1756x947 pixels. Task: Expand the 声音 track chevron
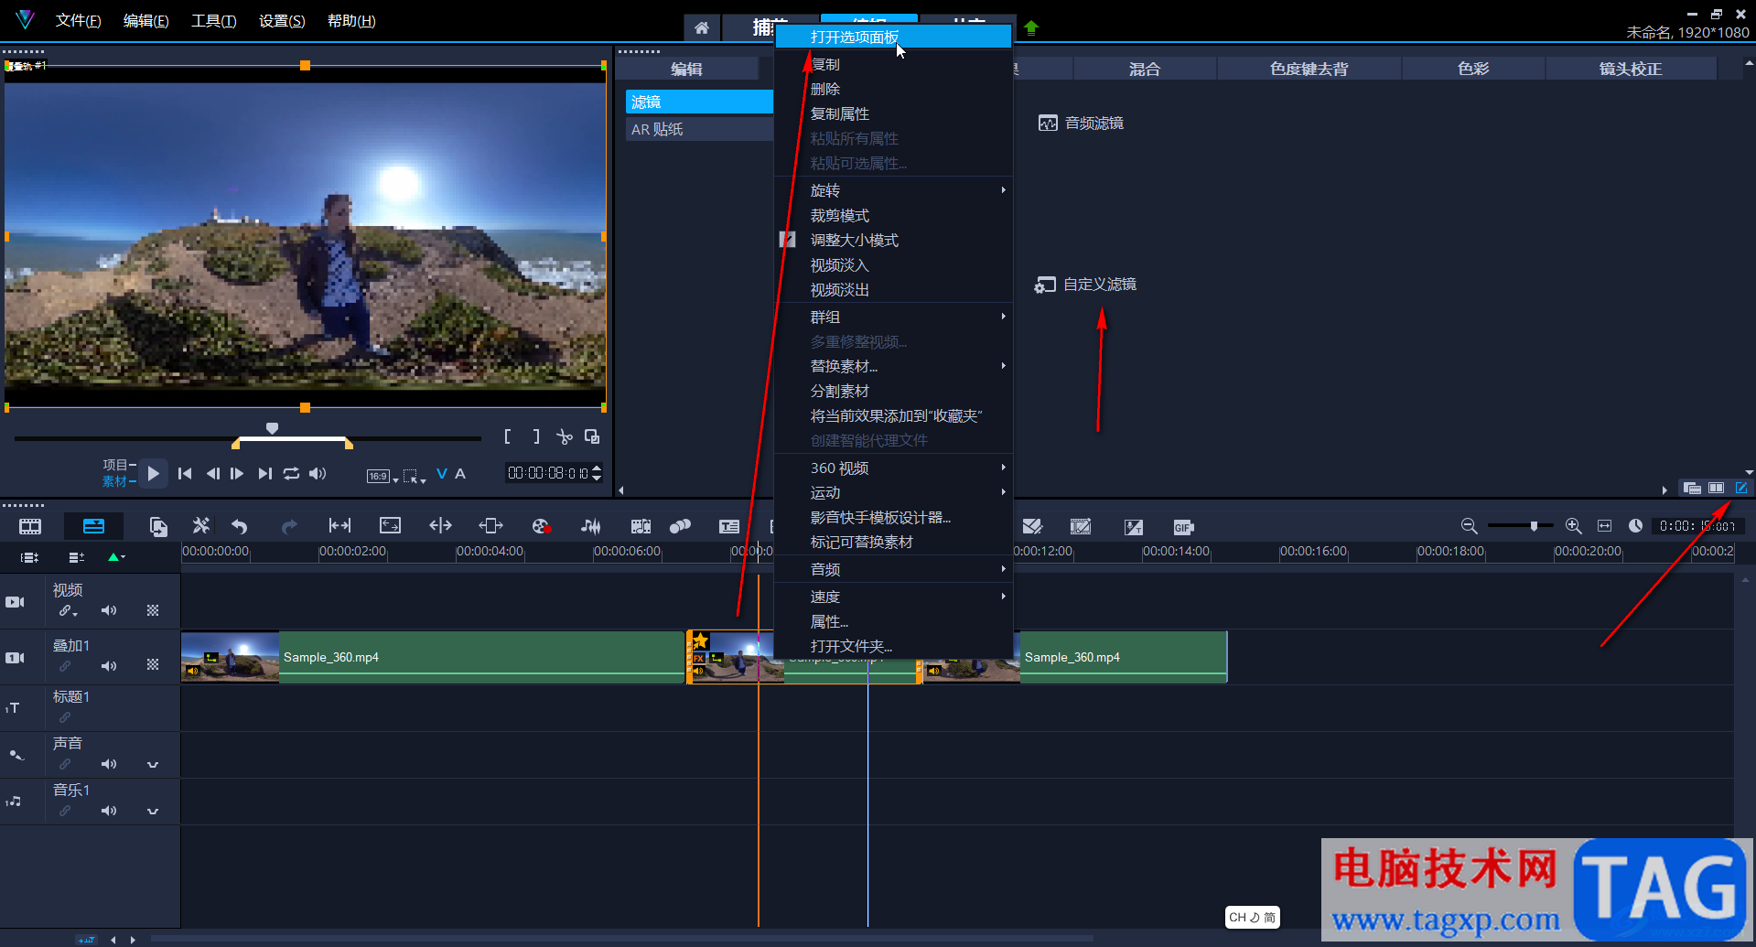click(153, 764)
